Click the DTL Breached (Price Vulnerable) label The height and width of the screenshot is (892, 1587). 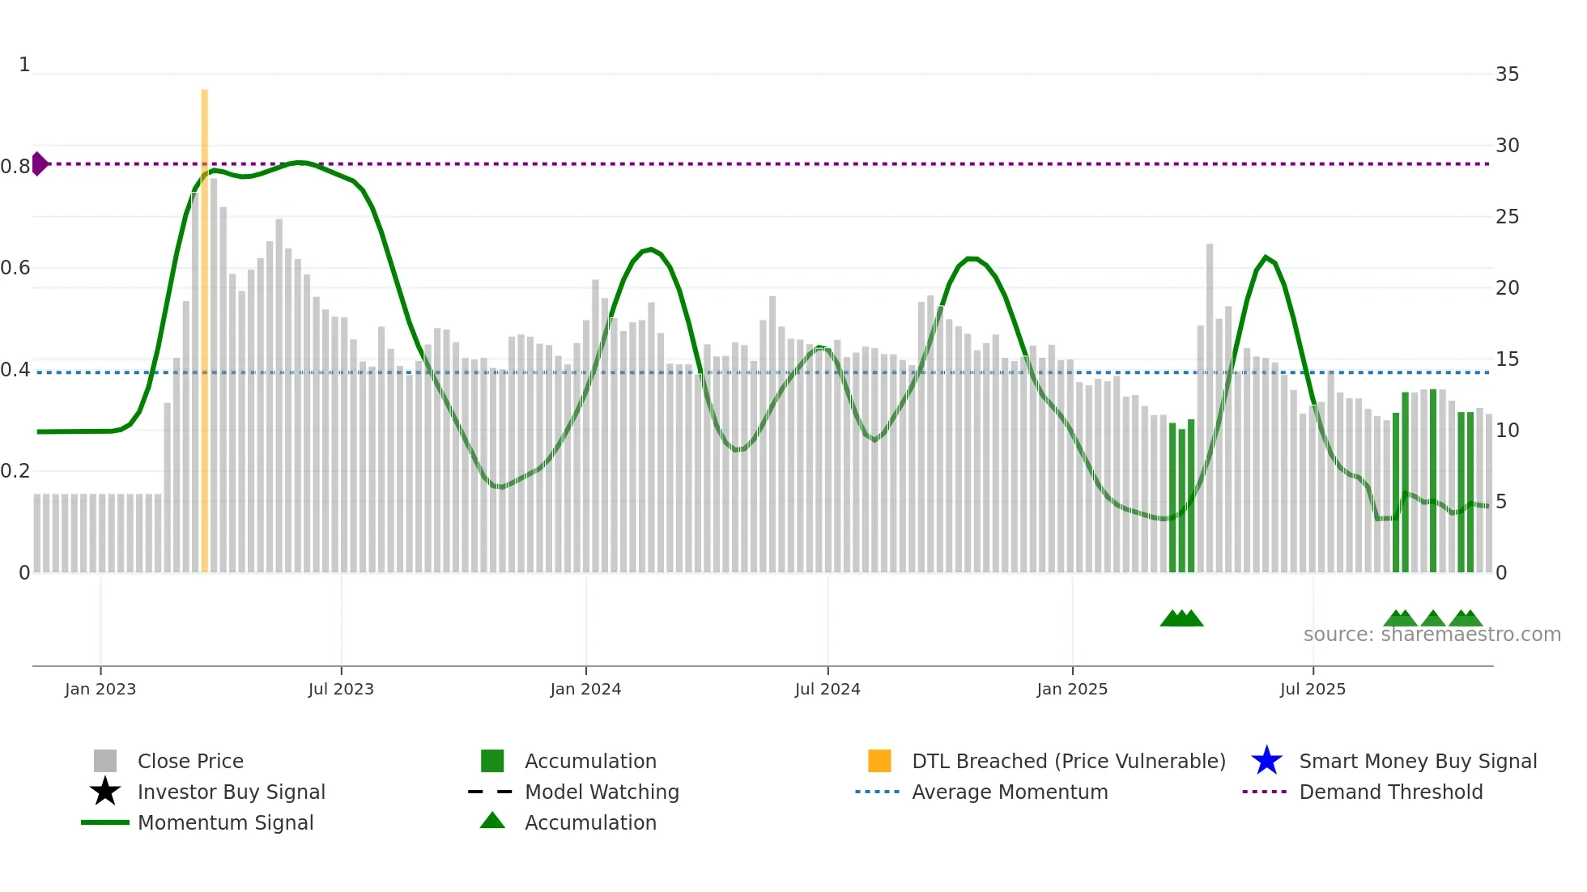(x=1068, y=761)
